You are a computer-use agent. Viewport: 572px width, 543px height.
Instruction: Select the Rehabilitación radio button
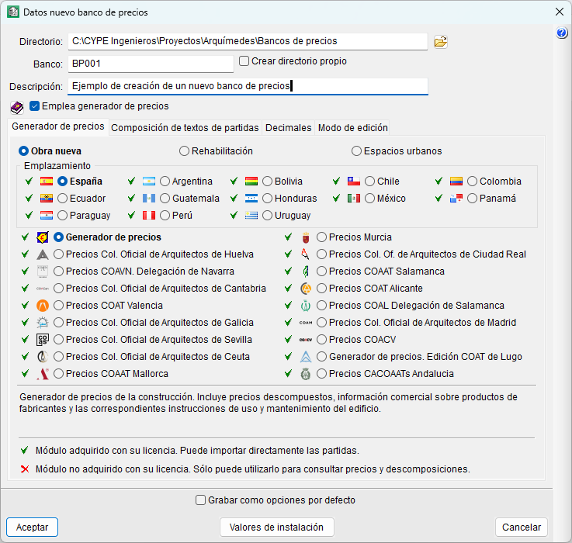click(184, 151)
